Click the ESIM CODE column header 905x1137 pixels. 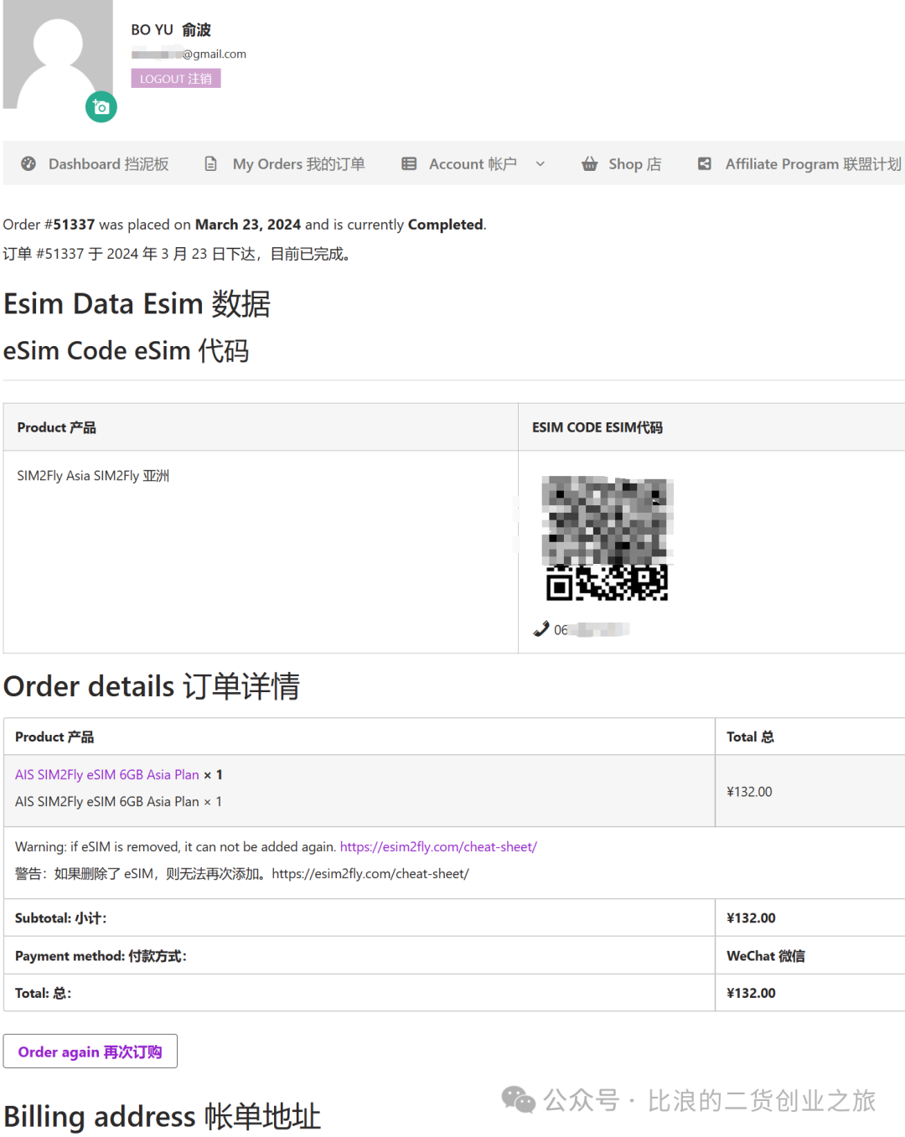click(x=597, y=427)
